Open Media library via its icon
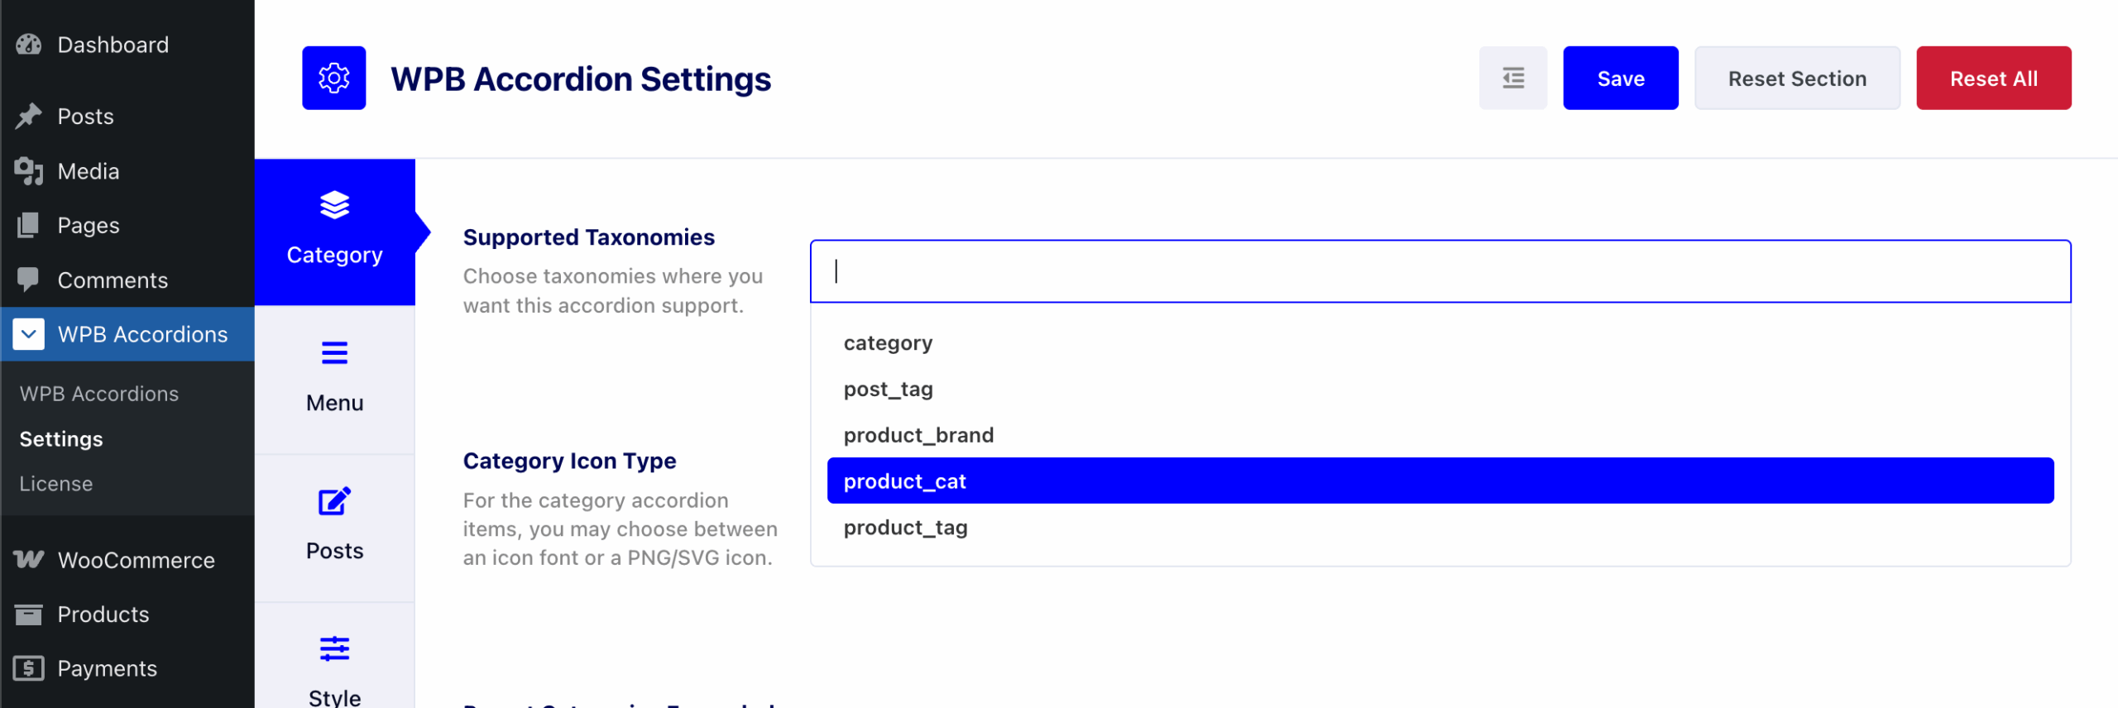This screenshot has height=708, width=2118. coord(28,171)
